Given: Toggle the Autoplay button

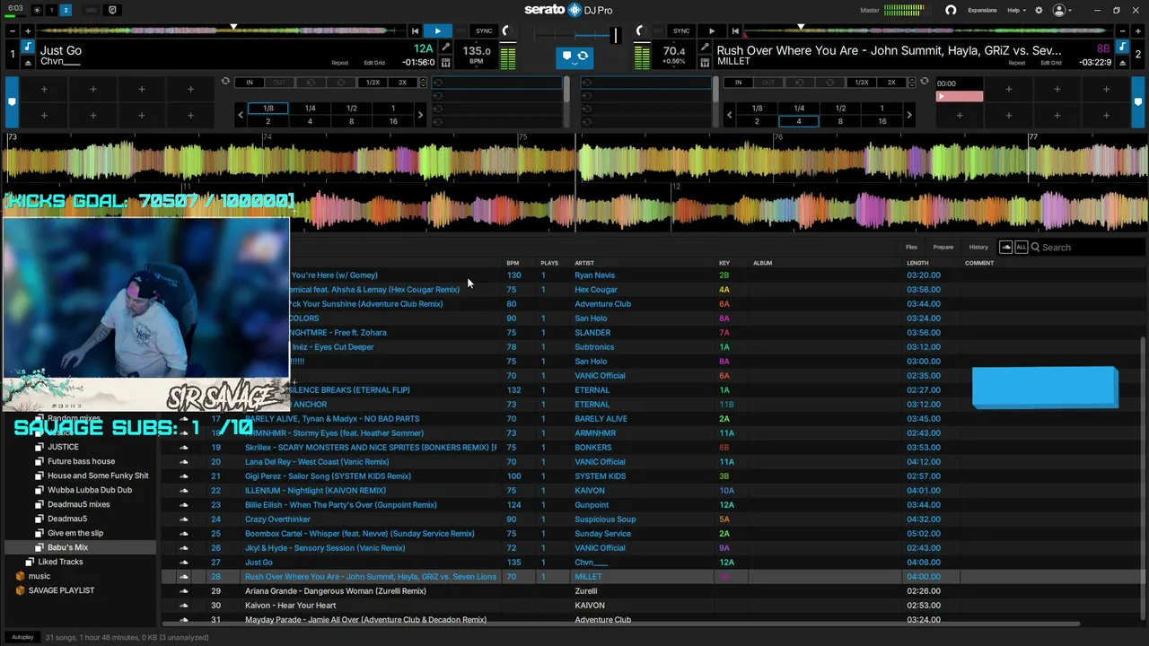Looking at the screenshot, I should (22, 637).
